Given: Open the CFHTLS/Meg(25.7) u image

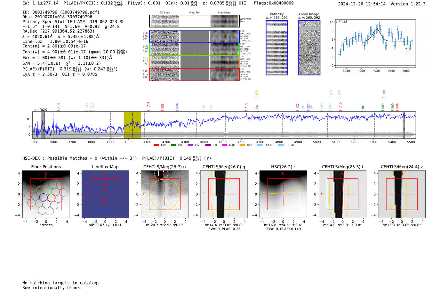Looking at the screenshot, I should click(164, 194).
